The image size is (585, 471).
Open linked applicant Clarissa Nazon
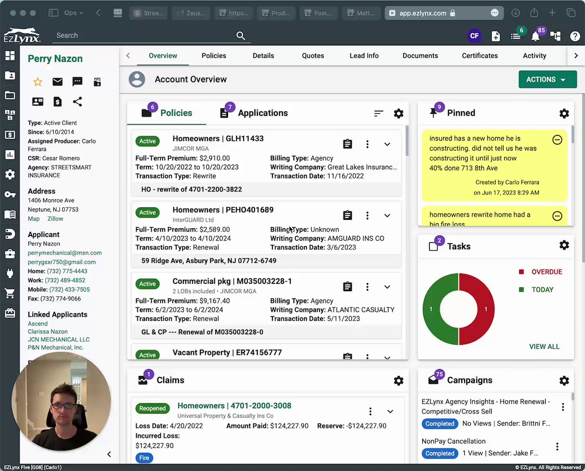[48, 332]
